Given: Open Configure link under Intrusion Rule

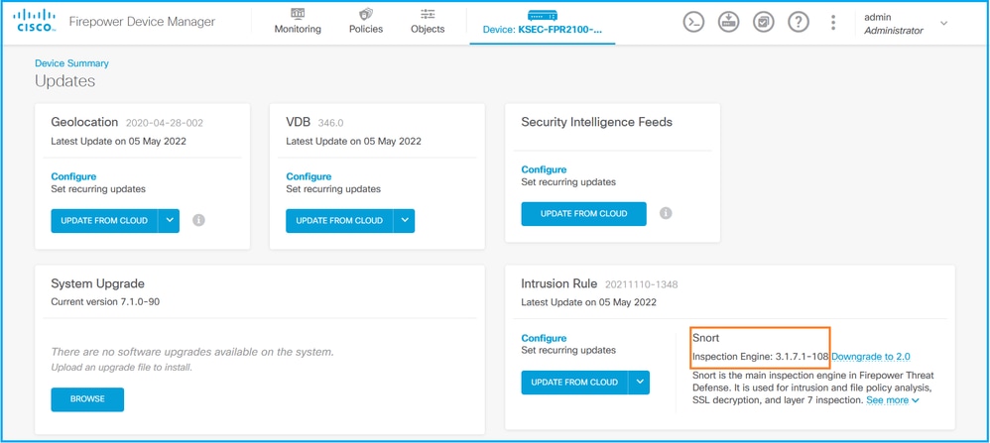Looking at the screenshot, I should pos(545,338).
